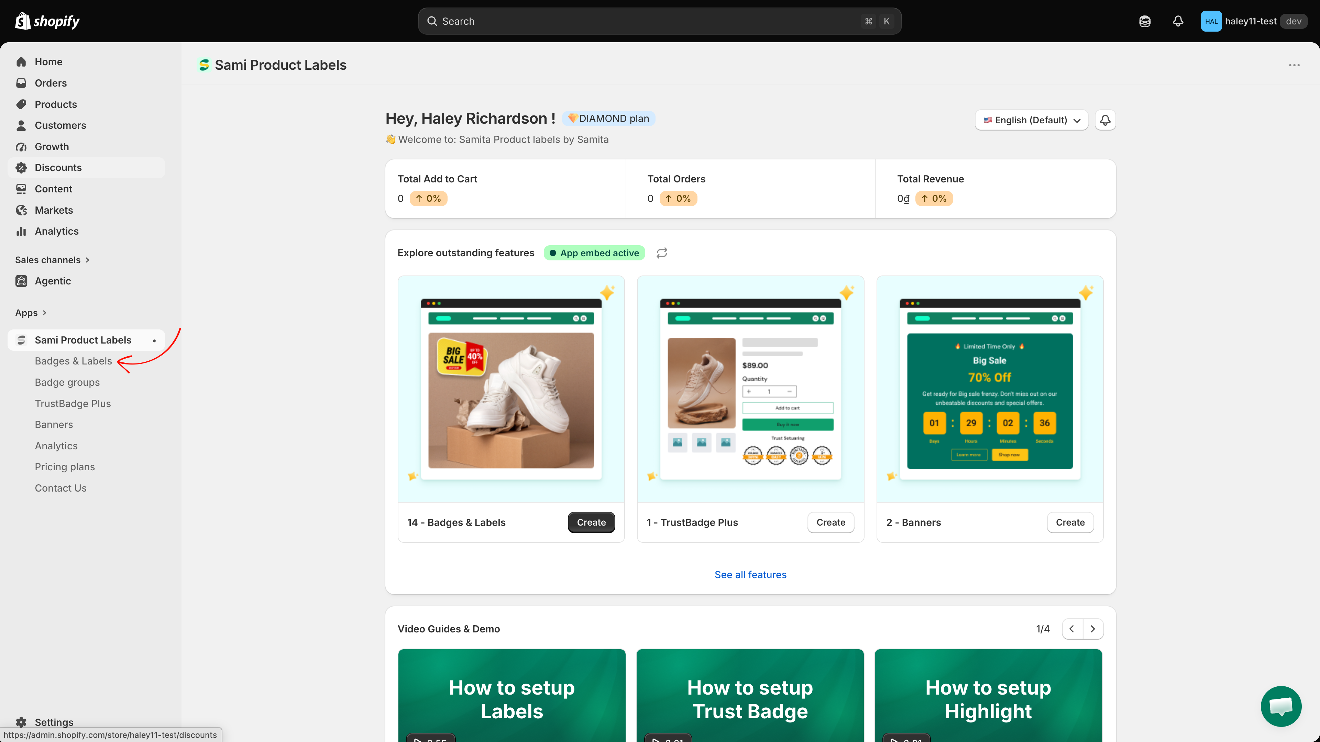Create a new TrustBadge Plus item
This screenshot has height=742, width=1320.
pyautogui.click(x=830, y=522)
